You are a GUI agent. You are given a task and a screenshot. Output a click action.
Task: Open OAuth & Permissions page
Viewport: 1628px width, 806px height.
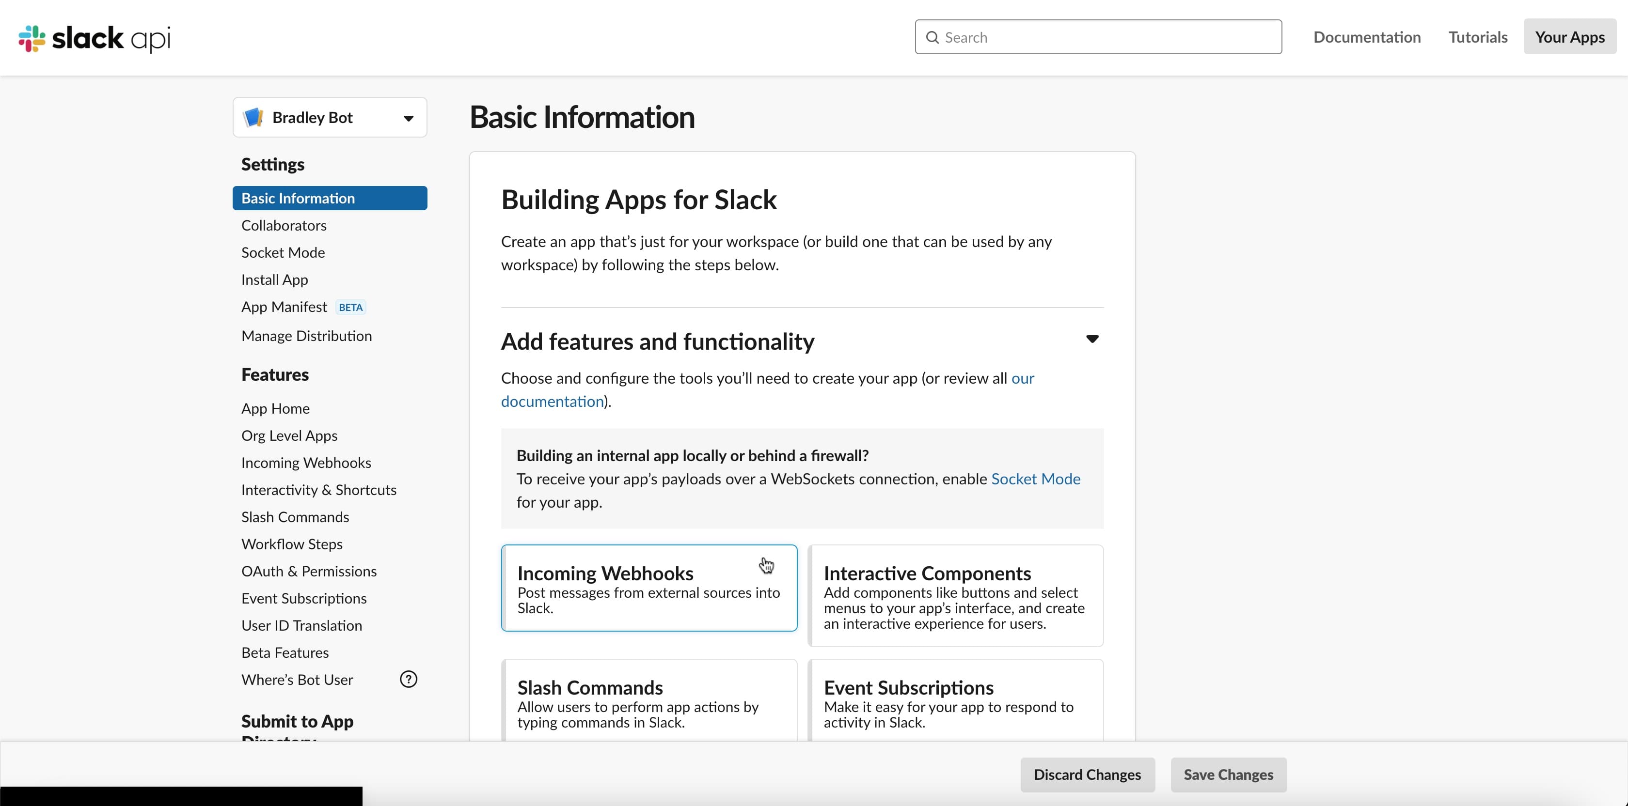tap(309, 572)
